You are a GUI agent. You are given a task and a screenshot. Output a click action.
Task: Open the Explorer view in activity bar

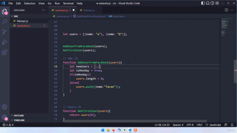tap(4, 11)
